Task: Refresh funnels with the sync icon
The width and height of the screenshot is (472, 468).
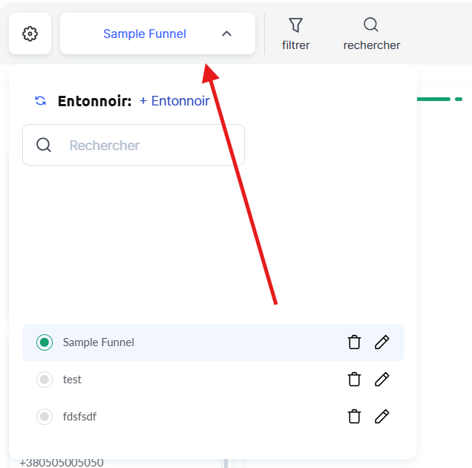Action: pos(41,101)
